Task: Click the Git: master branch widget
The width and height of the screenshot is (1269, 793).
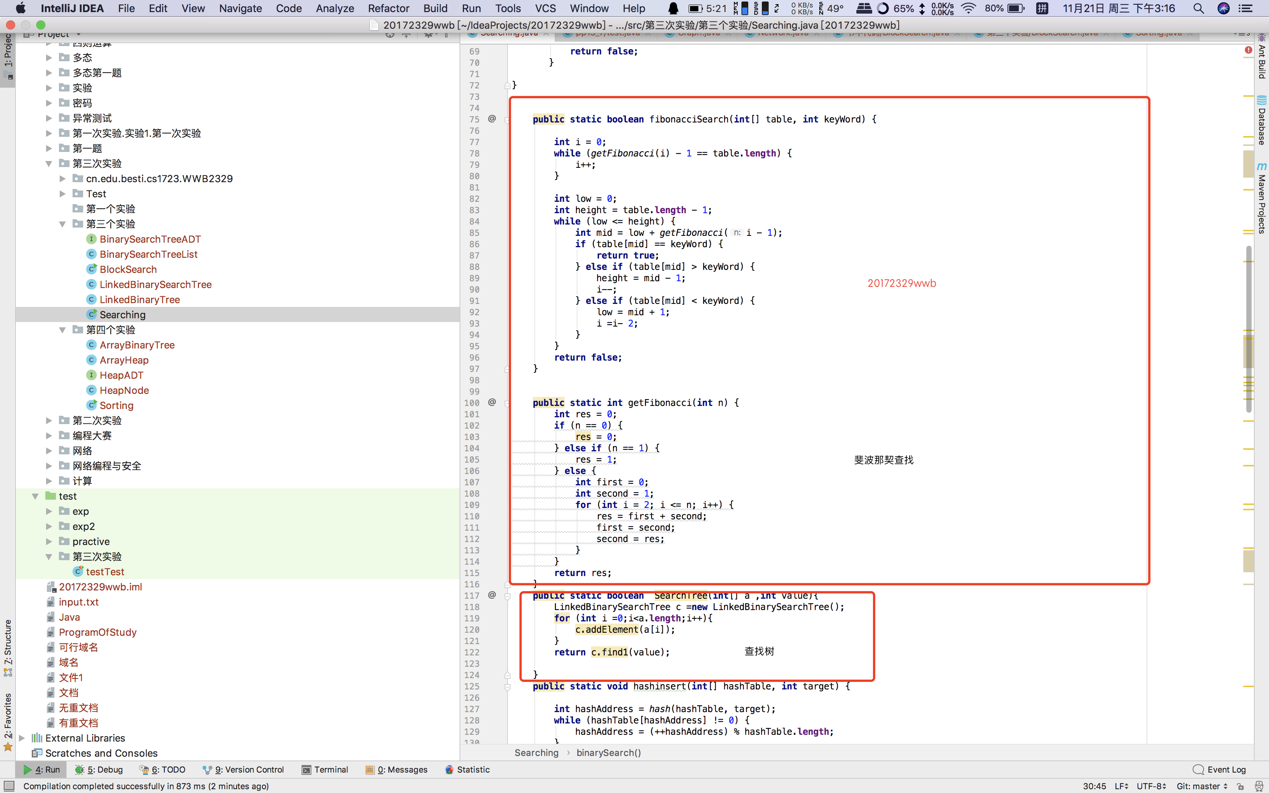Action: click(x=1202, y=786)
